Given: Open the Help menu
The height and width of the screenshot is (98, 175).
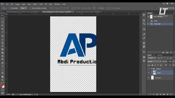Looking at the screenshot, I should click(64, 4).
